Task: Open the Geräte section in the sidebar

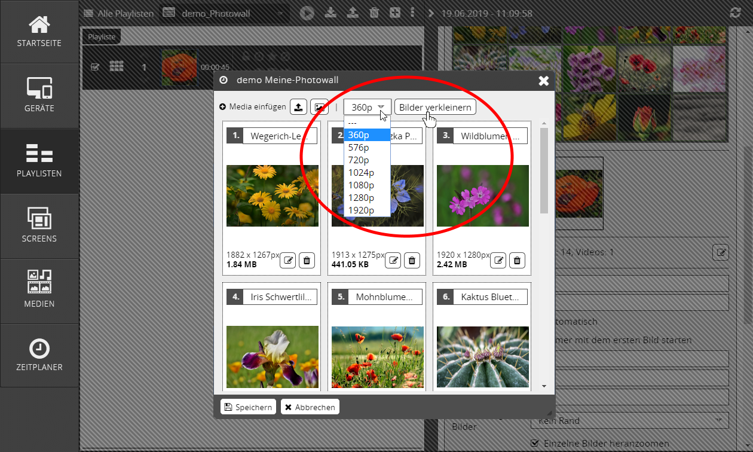Action: (x=39, y=96)
